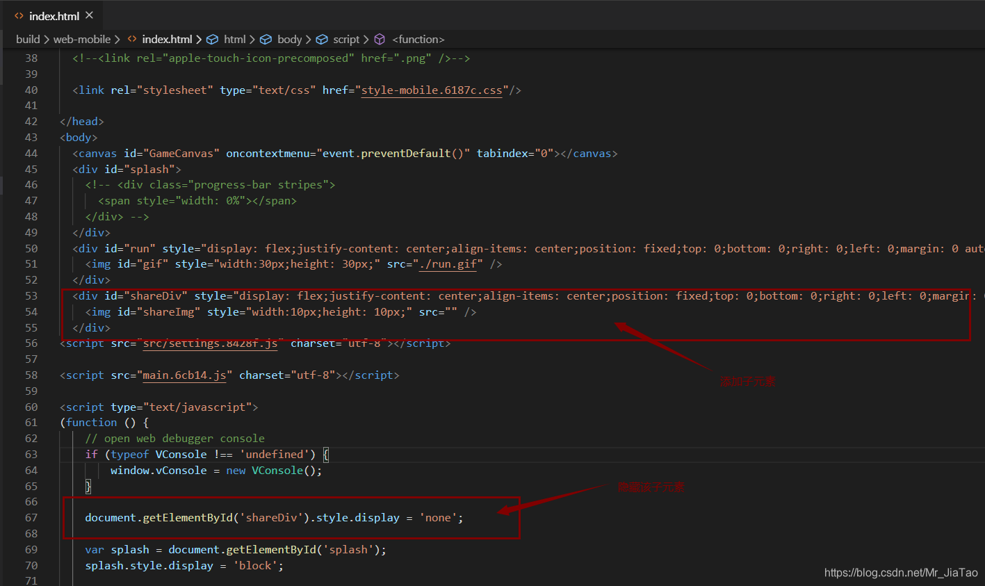Screen dimensions: 985x586
Task: Open the src/settings.8428f.js script link
Action: (x=211, y=343)
